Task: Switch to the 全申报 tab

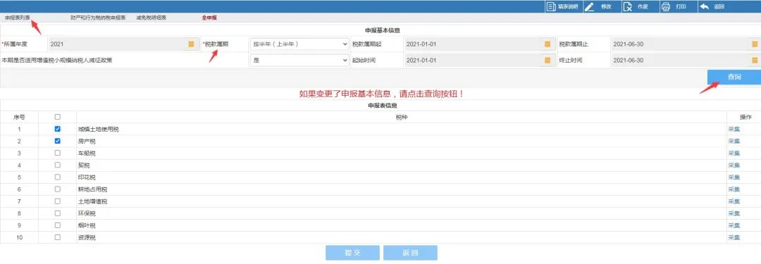Action: [209, 18]
